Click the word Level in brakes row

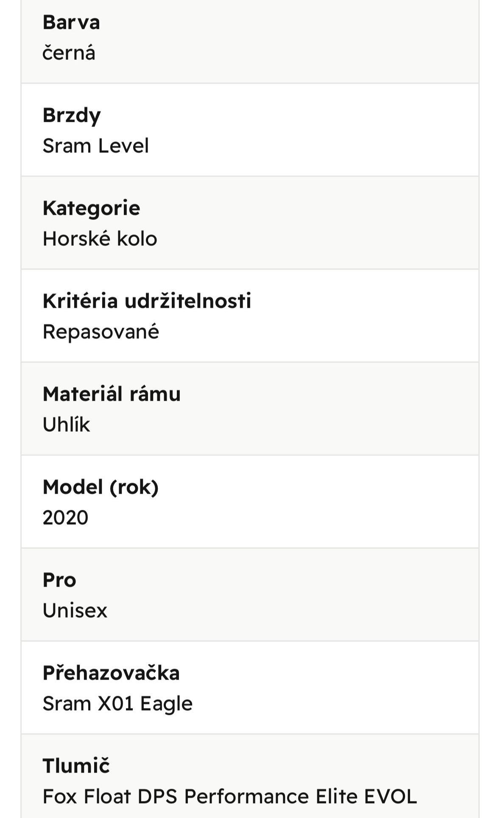[123, 146]
